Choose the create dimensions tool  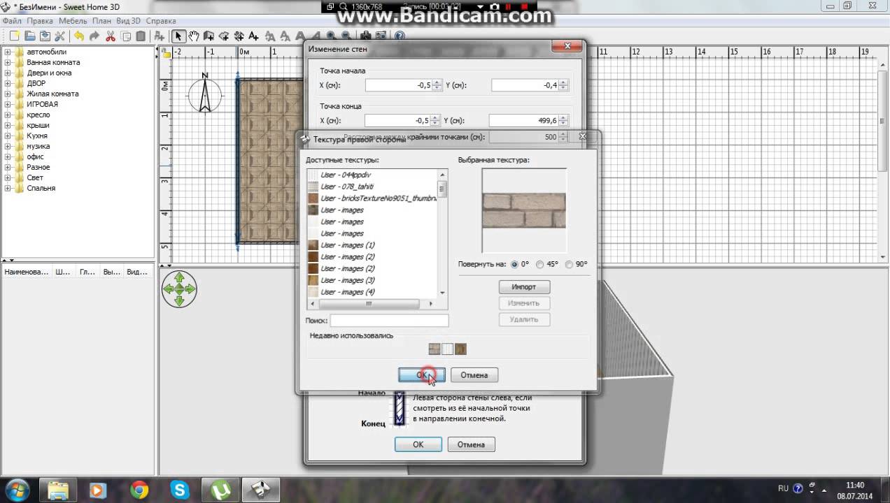(x=239, y=36)
